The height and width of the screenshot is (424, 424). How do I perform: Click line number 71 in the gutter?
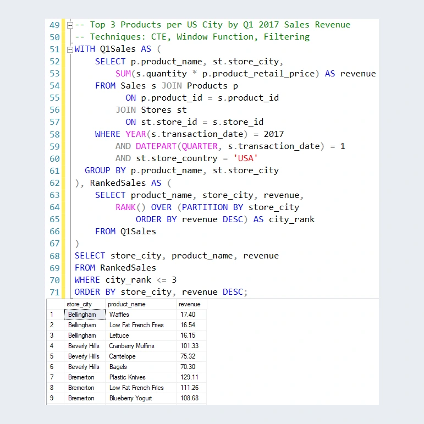pos(54,293)
